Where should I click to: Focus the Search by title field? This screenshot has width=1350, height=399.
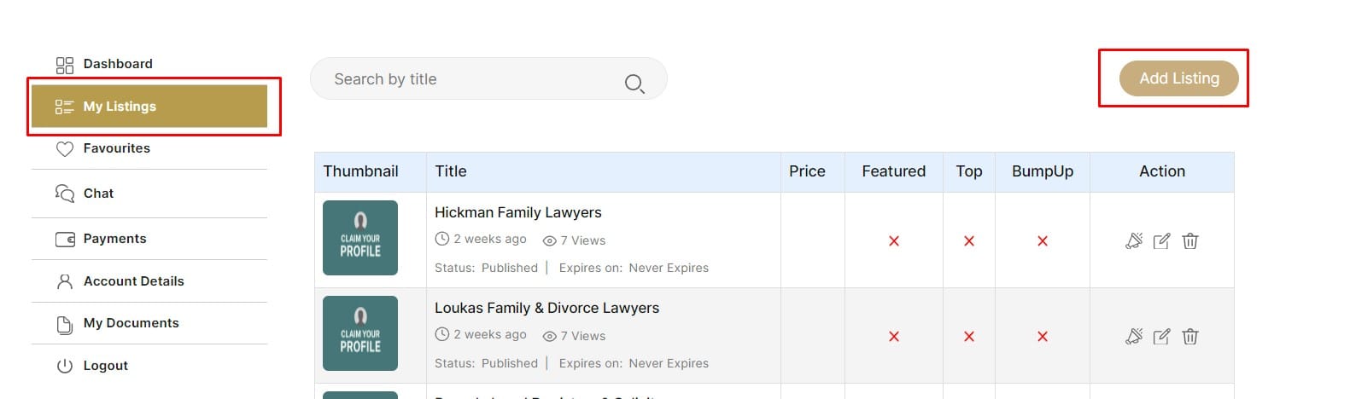[488, 79]
